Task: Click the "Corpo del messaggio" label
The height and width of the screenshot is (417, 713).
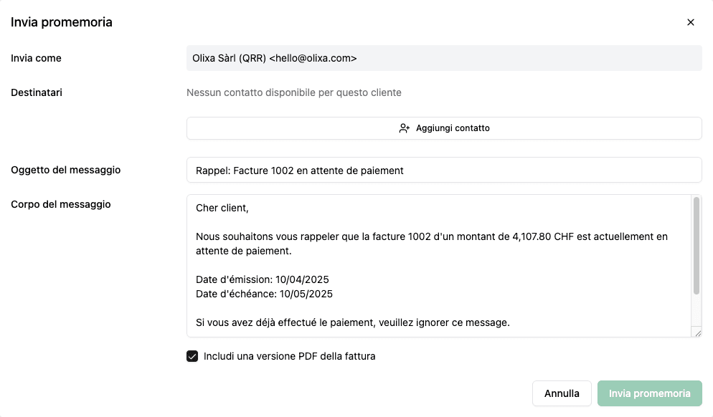Action: click(x=60, y=204)
